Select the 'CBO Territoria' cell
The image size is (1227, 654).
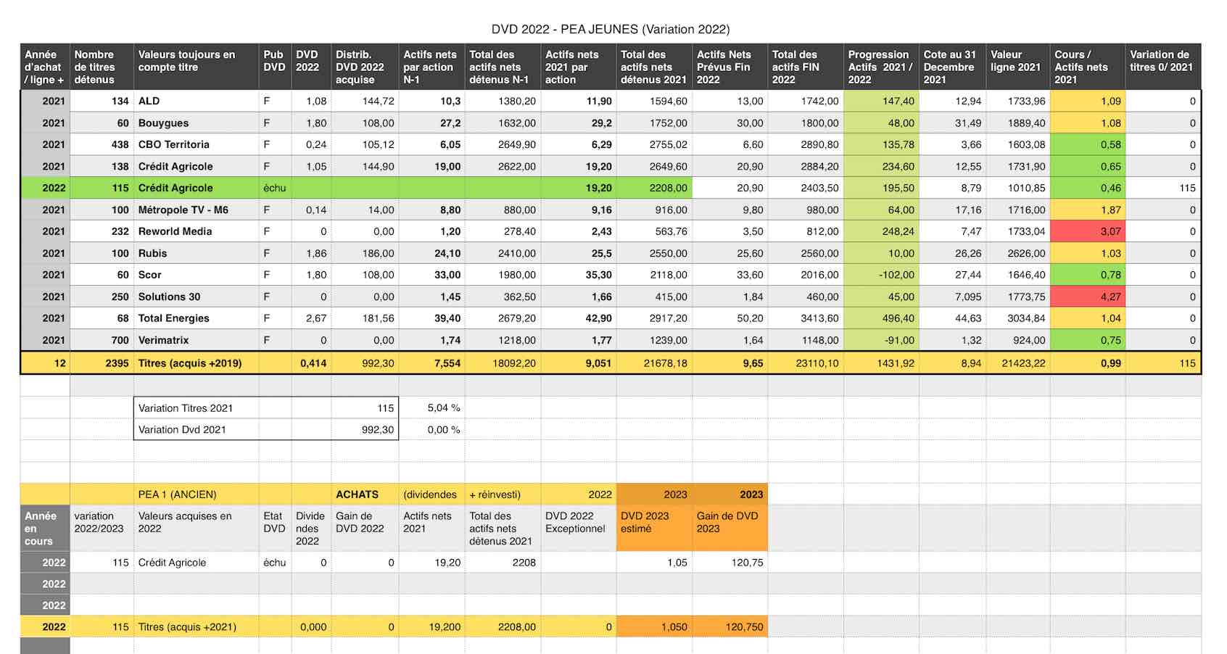pyautogui.click(x=196, y=144)
